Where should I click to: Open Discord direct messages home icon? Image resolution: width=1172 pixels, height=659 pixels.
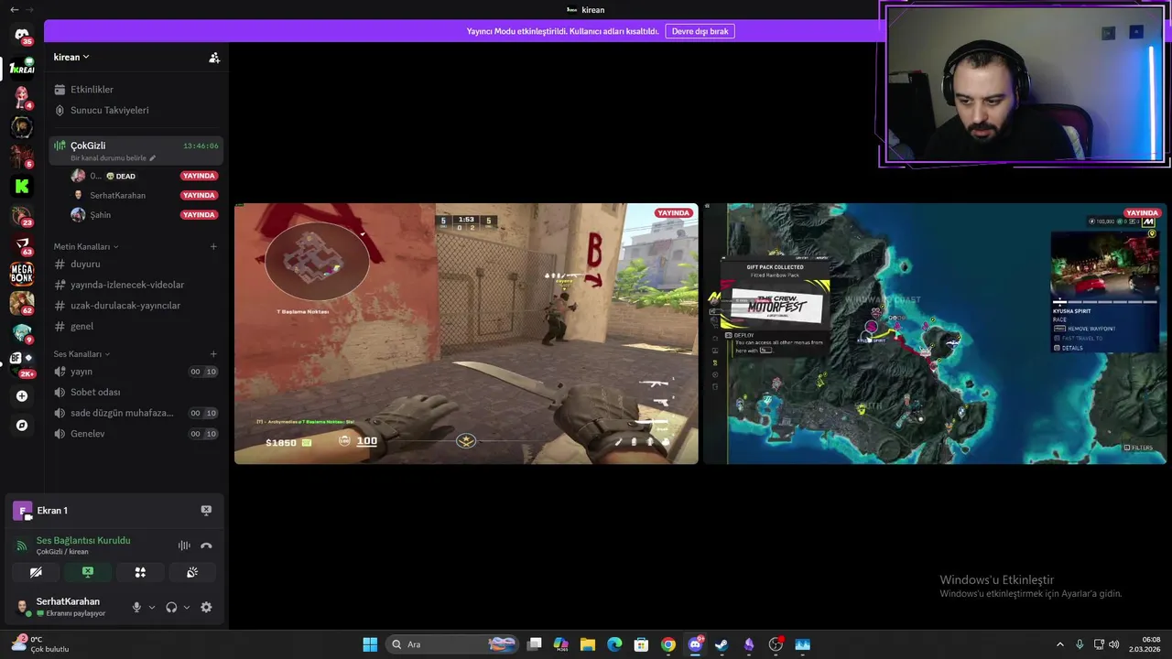22,35
